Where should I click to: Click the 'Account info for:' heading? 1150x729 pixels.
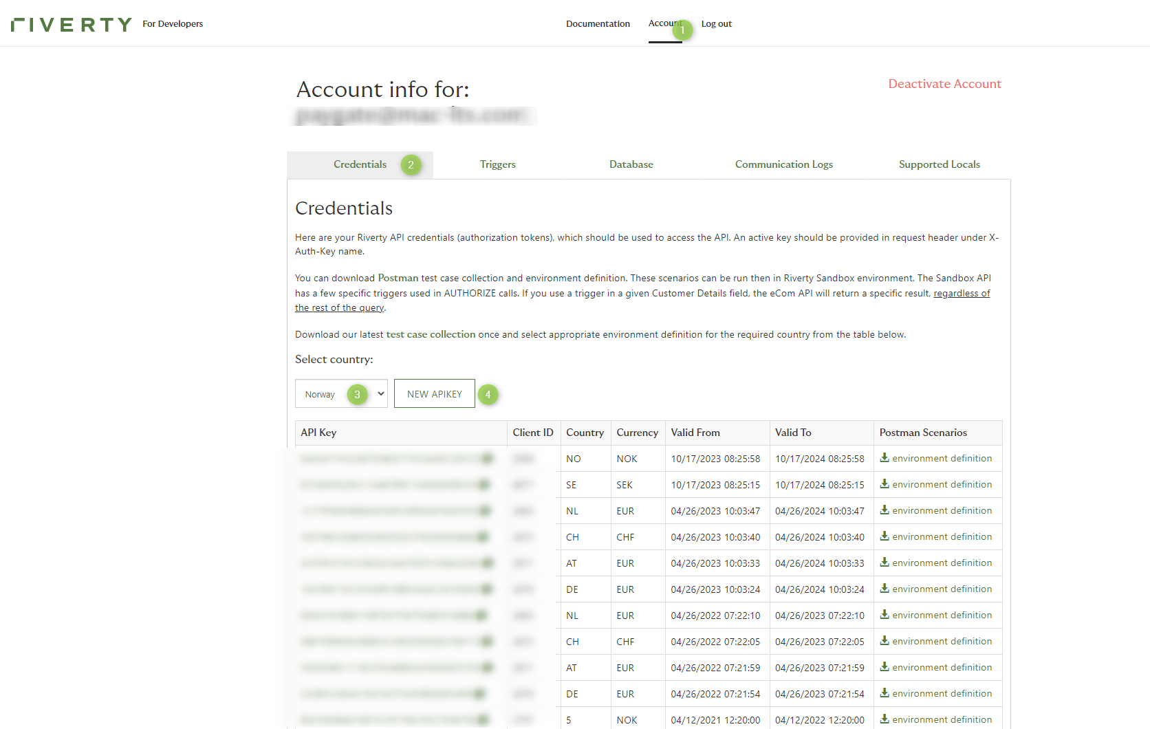coord(382,89)
